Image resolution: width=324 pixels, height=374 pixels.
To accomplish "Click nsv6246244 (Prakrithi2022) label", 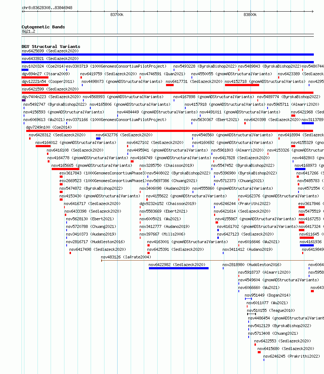I will coord(242,204).
